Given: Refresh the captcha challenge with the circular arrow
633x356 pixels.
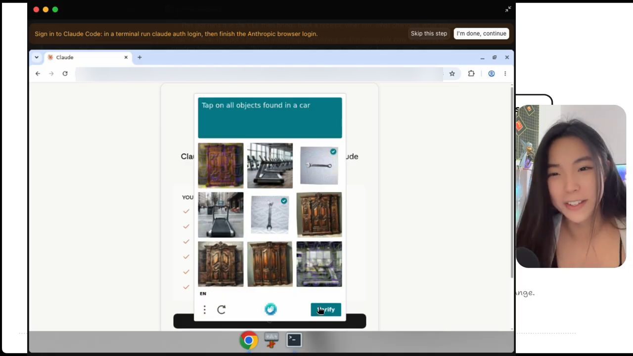Looking at the screenshot, I should [222, 310].
